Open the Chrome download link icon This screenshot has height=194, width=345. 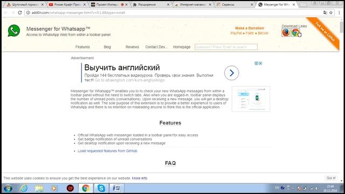click(x=295, y=32)
